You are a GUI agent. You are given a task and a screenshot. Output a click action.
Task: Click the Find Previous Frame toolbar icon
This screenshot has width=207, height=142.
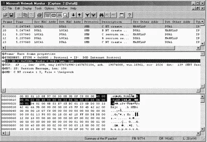[113, 15]
